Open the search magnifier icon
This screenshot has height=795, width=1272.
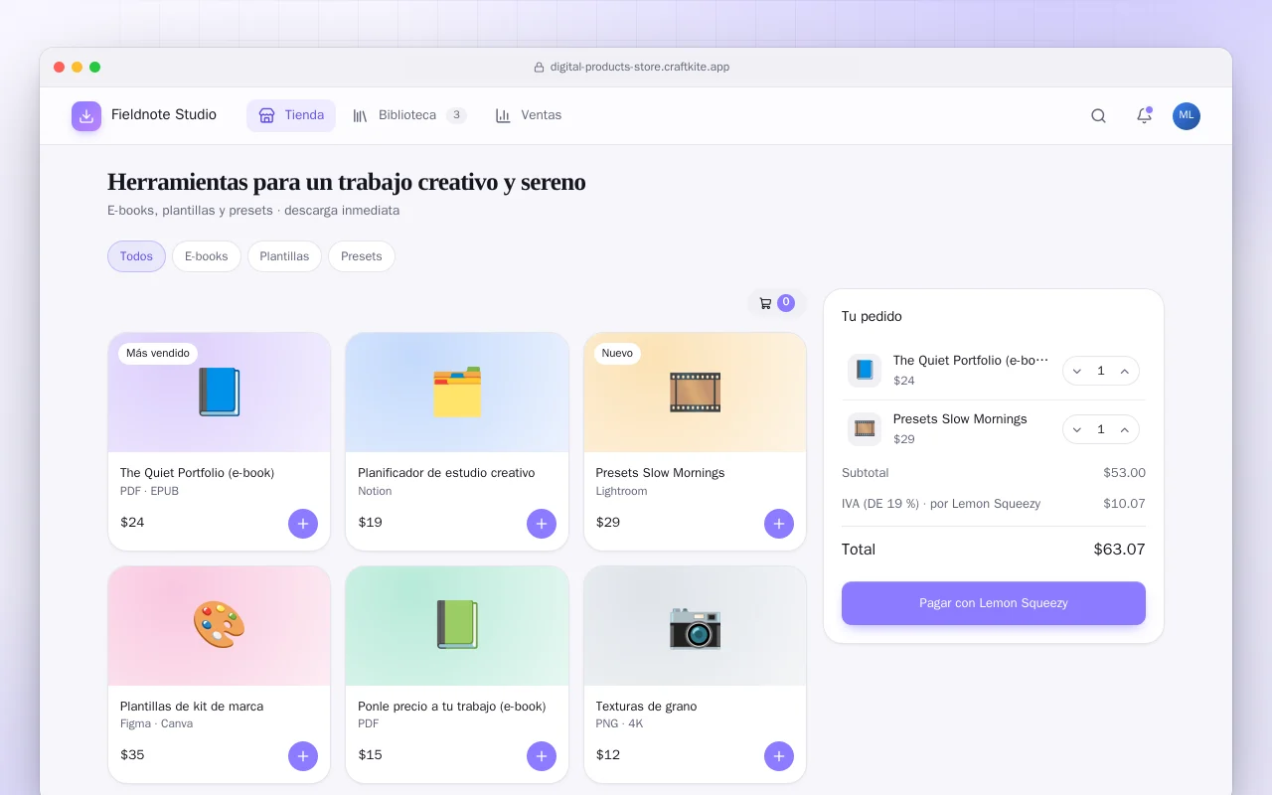pos(1098,116)
